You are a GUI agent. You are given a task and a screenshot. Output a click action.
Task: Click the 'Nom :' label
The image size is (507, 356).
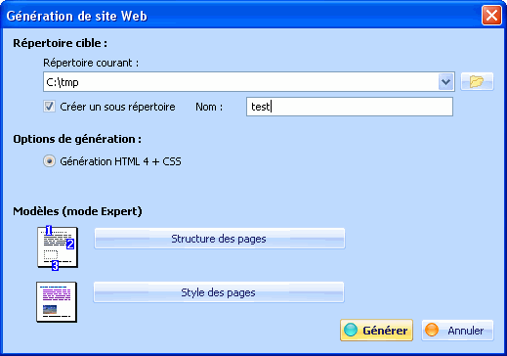coord(209,107)
